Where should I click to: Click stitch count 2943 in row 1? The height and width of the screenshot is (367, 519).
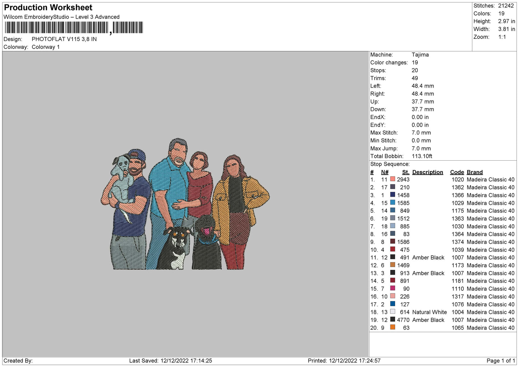point(403,180)
